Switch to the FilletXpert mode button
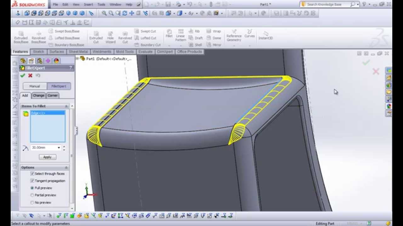The width and height of the screenshot is (403, 226). pyautogui.click(x=59, y=86)
